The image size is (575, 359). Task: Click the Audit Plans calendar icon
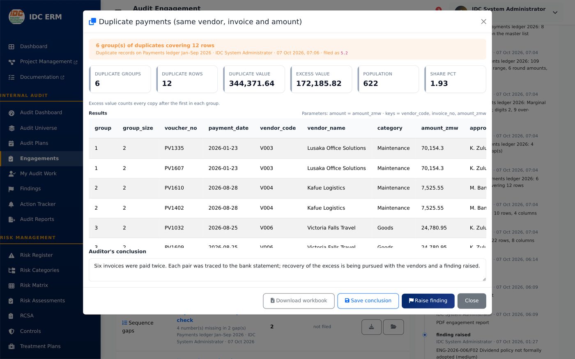point(11,143)
